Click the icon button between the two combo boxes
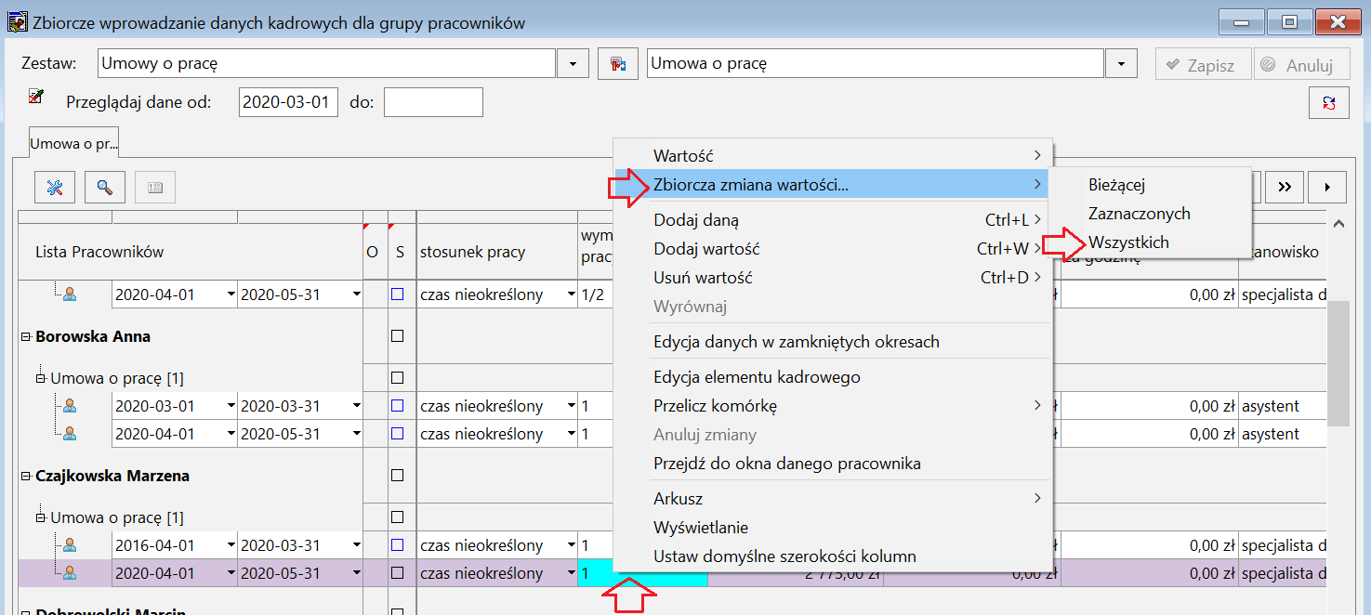This screenshot has height=615, width=1371. click(617, 64)
